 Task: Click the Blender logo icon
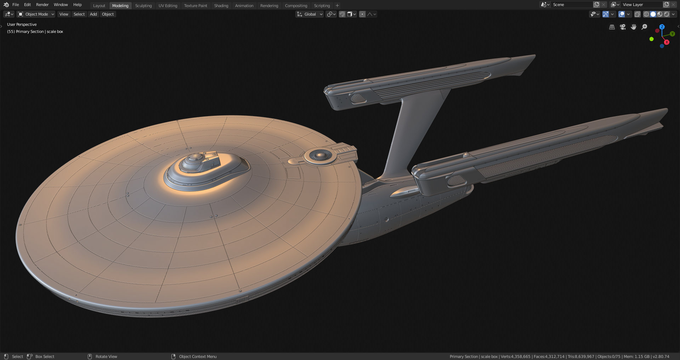pyautogui.click(x=6, y=5)
